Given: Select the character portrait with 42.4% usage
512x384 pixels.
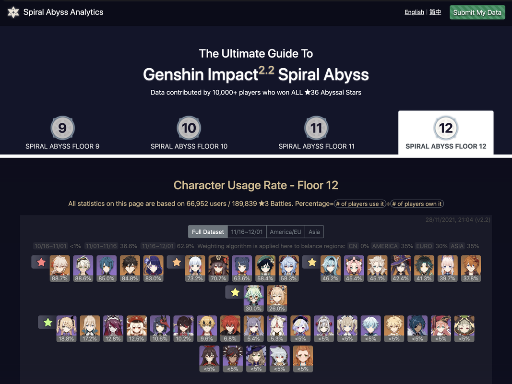Looking at the screenshot, I should click(x=401, y=268).
